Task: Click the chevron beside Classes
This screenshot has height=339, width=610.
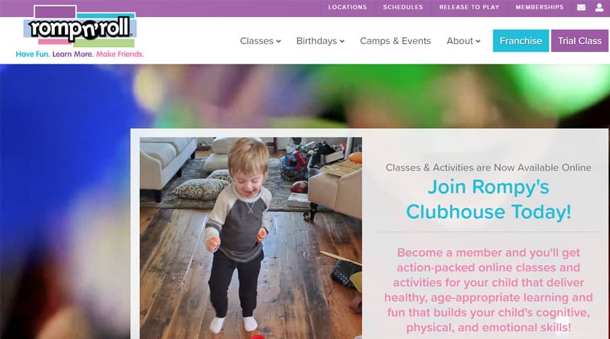Action: point(279,41)
